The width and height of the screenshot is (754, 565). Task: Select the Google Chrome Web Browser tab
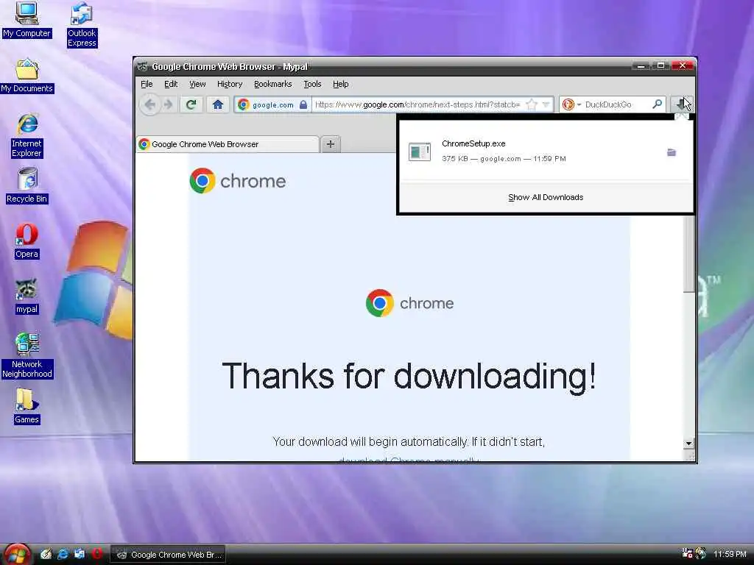228,144
